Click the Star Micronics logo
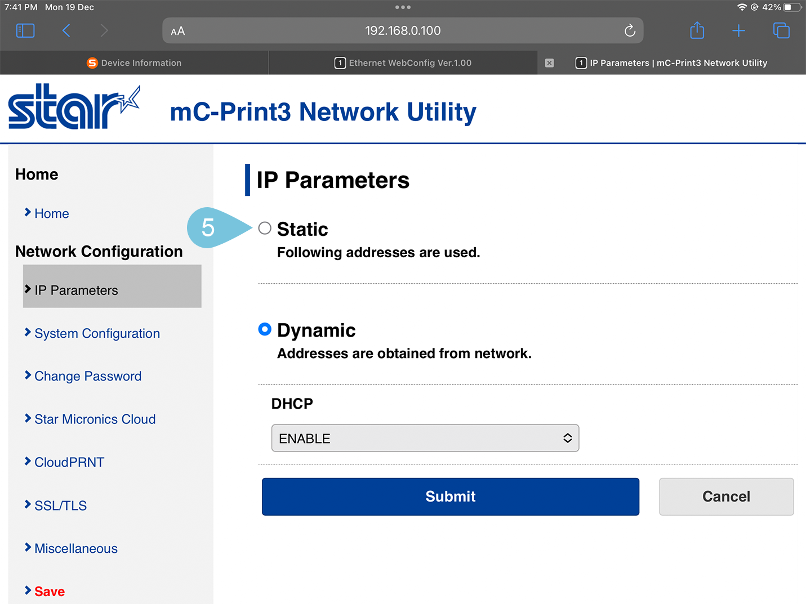The width and height of the screenshot is (806, 604). click(73, 107)
